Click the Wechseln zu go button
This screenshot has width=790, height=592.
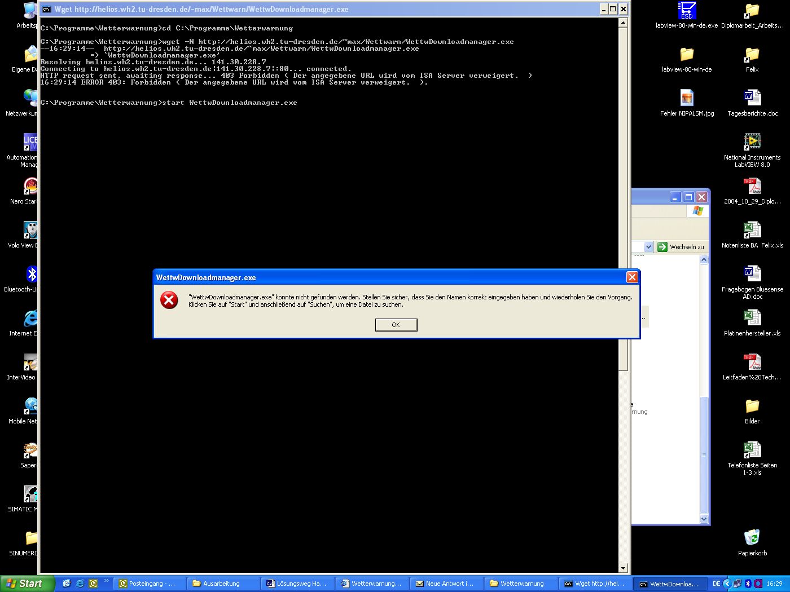pos(681,247)
